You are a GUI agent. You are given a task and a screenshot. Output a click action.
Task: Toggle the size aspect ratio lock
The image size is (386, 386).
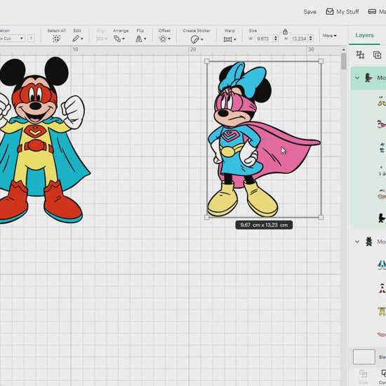tap(285, 32)
